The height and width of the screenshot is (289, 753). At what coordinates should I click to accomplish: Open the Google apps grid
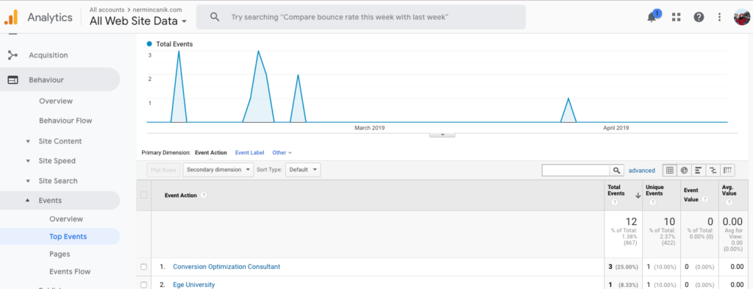pyautogui.click(x=677, y=18)
